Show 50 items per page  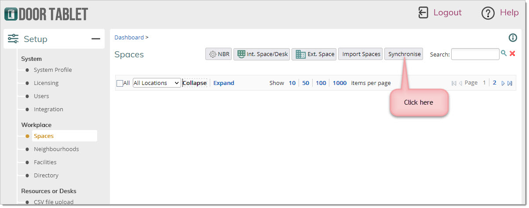[x=306, y=83]
